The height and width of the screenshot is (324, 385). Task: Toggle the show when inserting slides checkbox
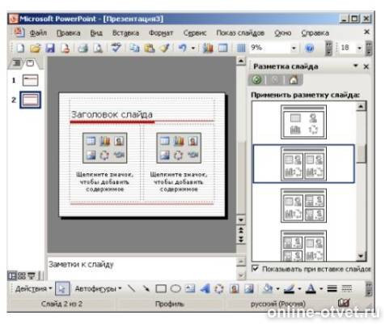(255, 269)
